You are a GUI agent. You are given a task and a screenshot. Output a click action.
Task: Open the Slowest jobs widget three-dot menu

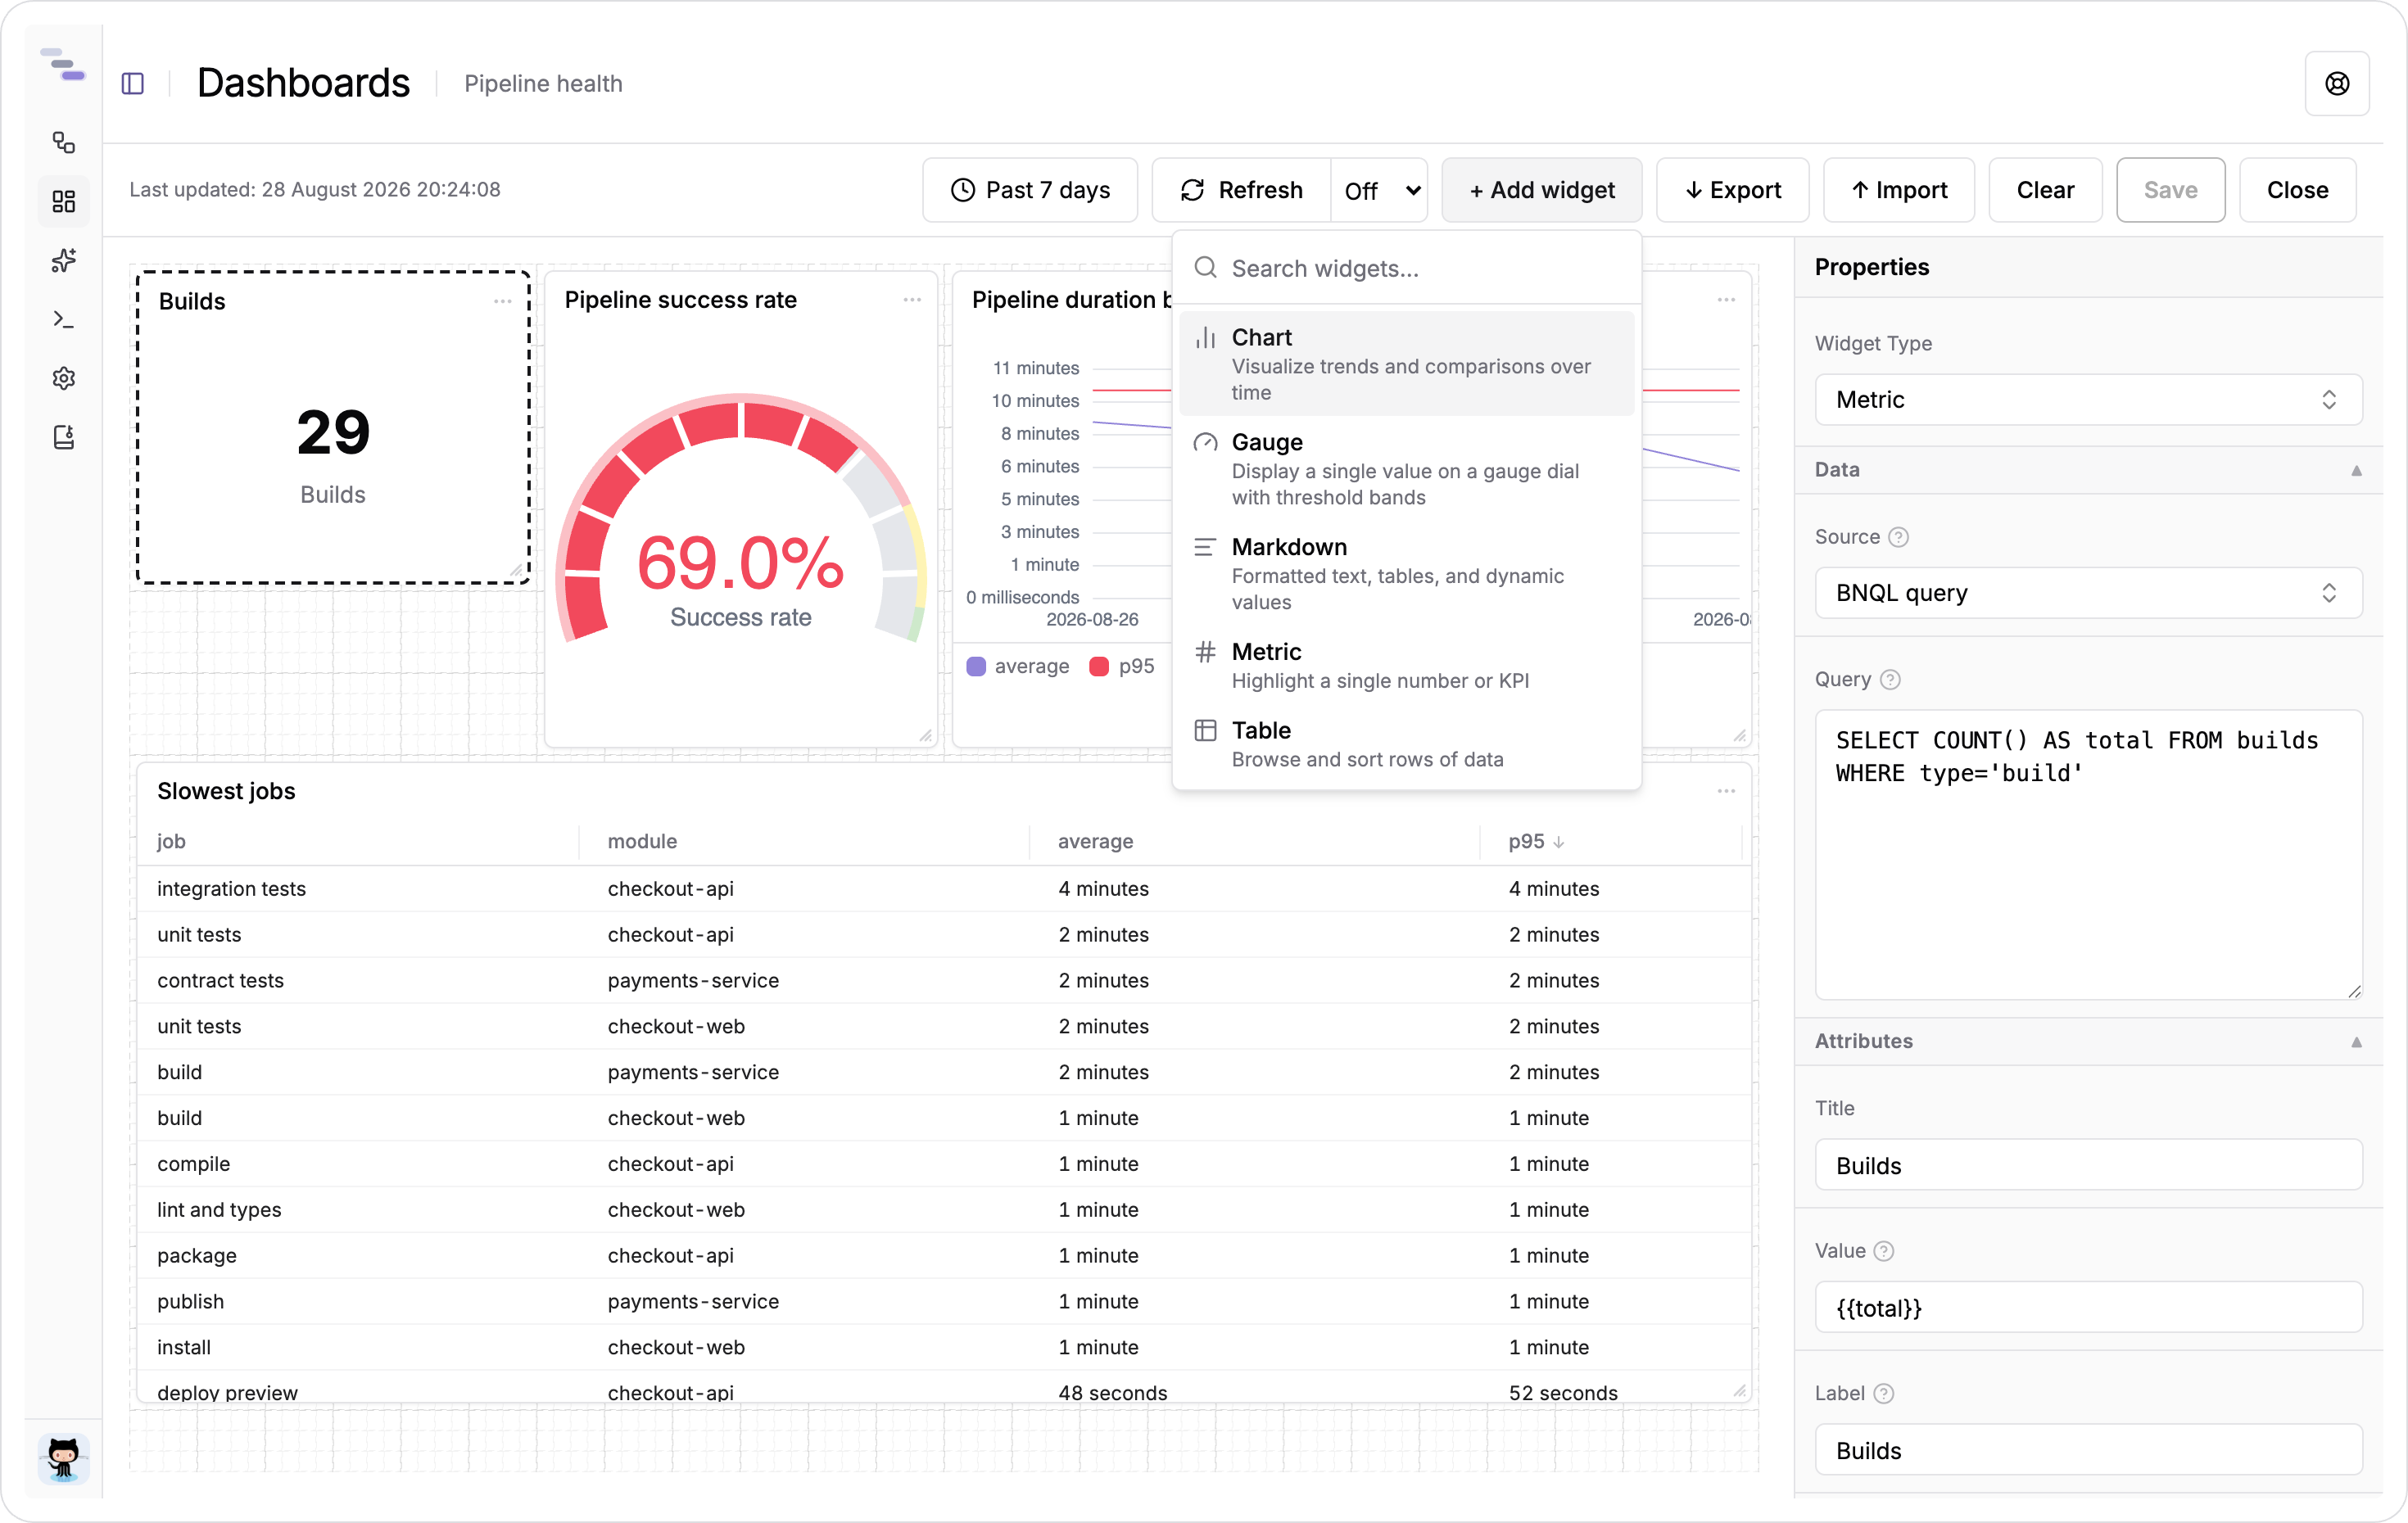(1726, 791)
